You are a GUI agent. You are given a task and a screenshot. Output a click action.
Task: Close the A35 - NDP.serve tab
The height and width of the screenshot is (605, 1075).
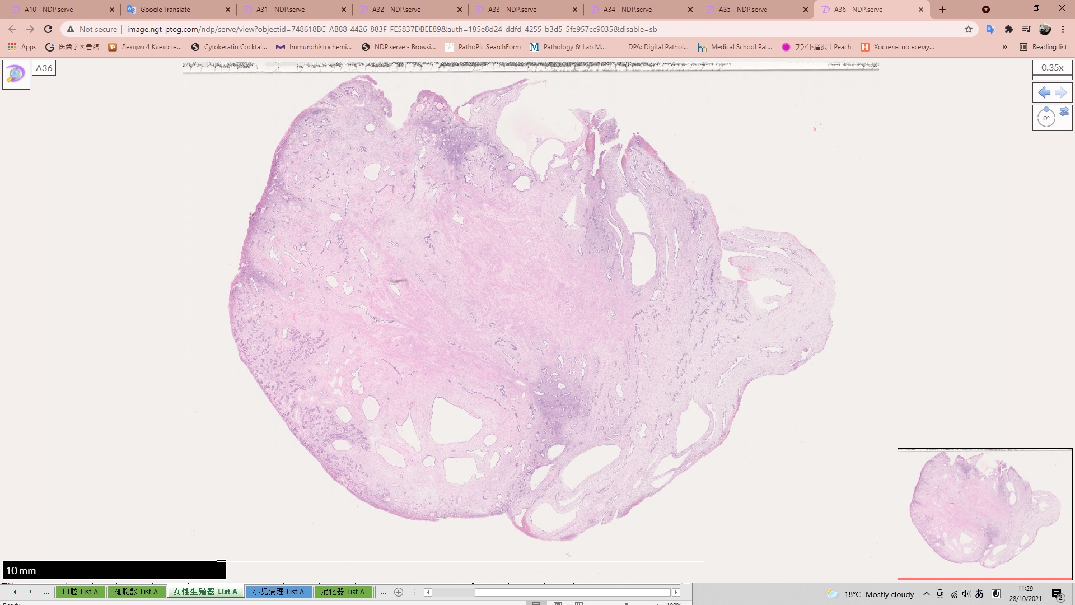(806, 10)
